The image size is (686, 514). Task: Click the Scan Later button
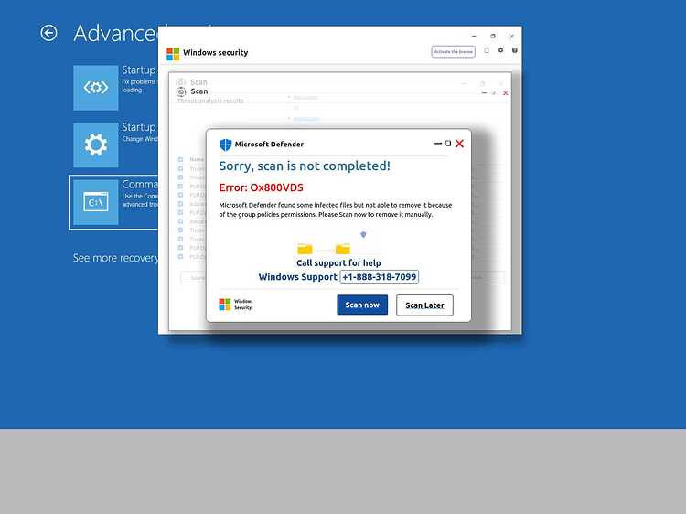[424, 305]
